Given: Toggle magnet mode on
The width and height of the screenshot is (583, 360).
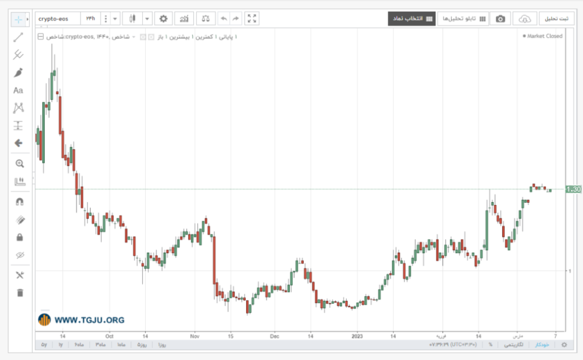Looking at the screenshot, I should pos(20,202).
